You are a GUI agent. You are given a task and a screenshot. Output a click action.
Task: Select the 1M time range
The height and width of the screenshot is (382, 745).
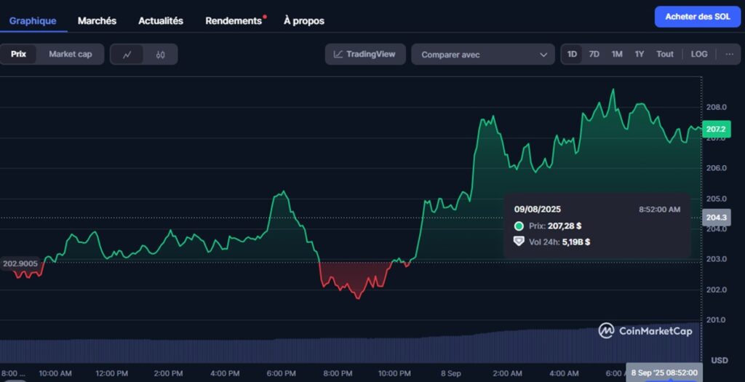coord(617,54)
